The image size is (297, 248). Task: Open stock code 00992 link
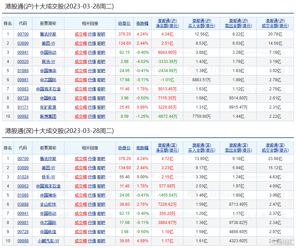pyautogui.click(x=23, y=116)
